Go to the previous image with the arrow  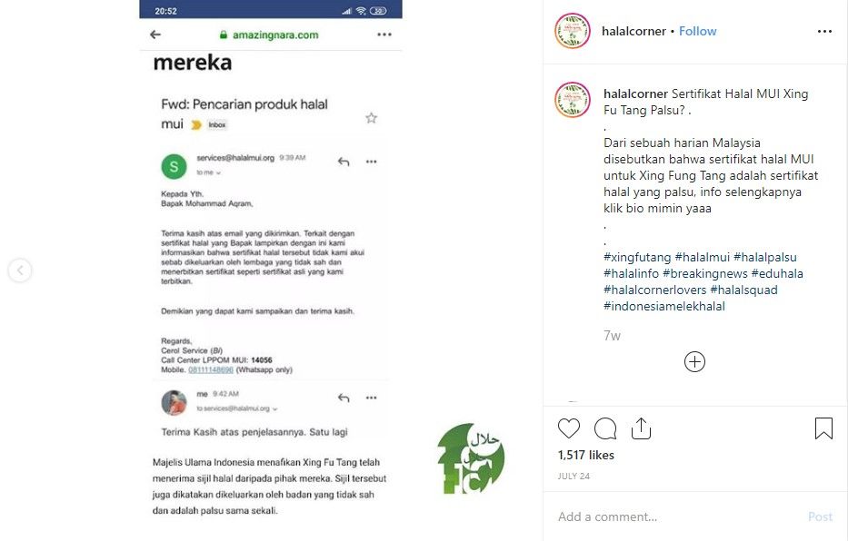pyautogui.click(x=20, y=270)
